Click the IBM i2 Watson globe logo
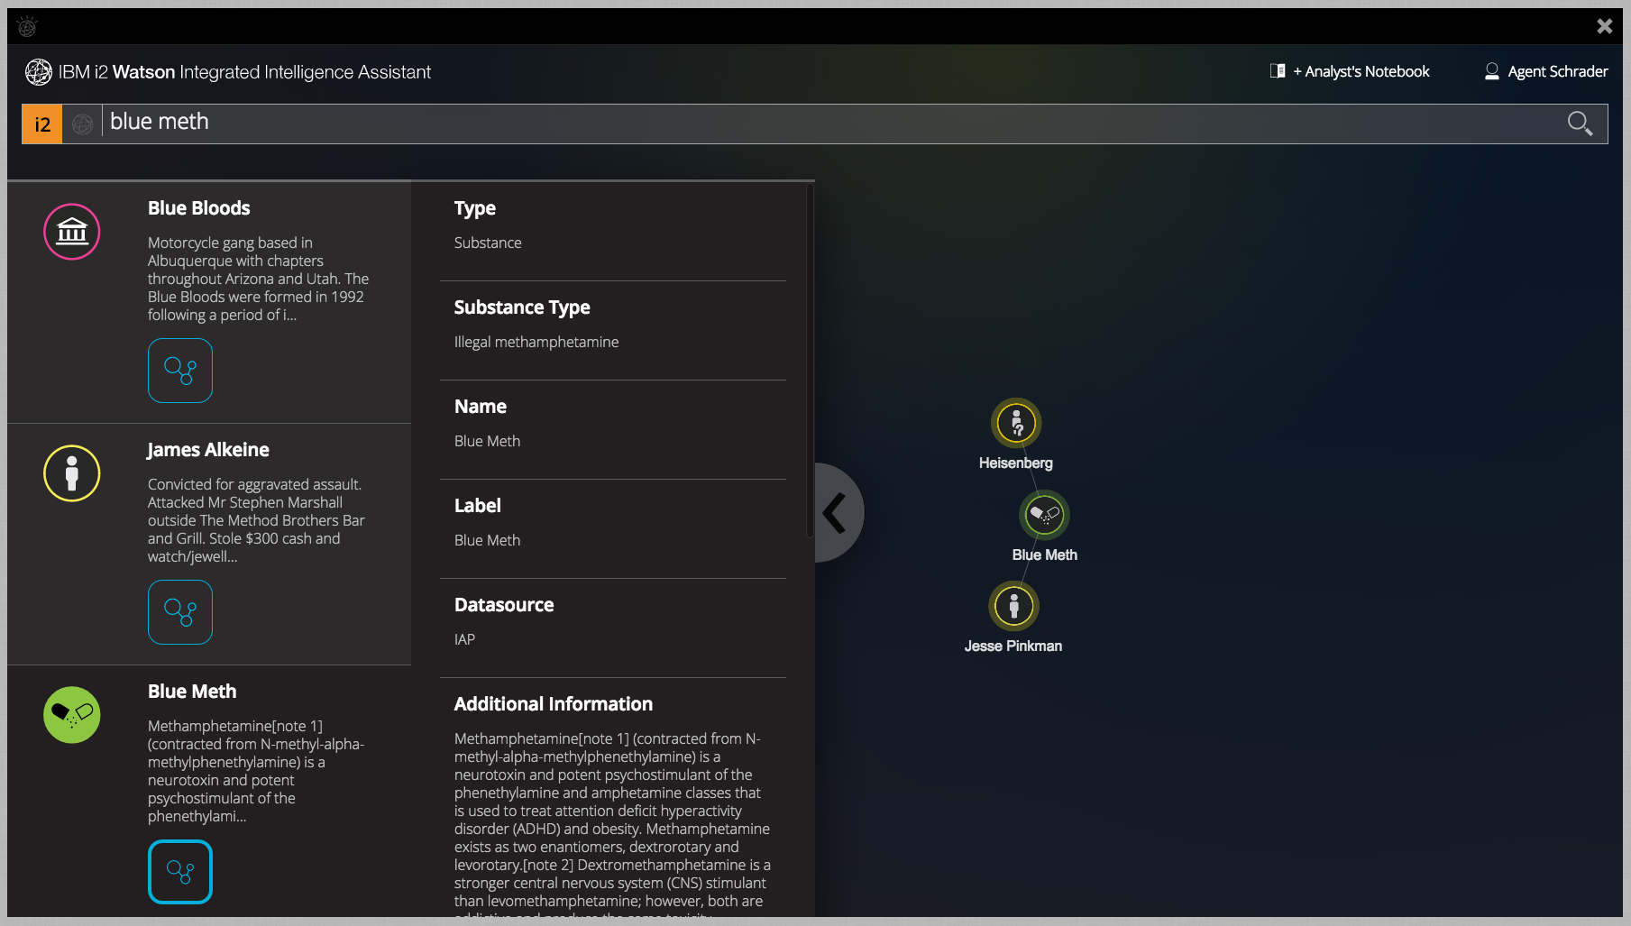 point(38,72)
